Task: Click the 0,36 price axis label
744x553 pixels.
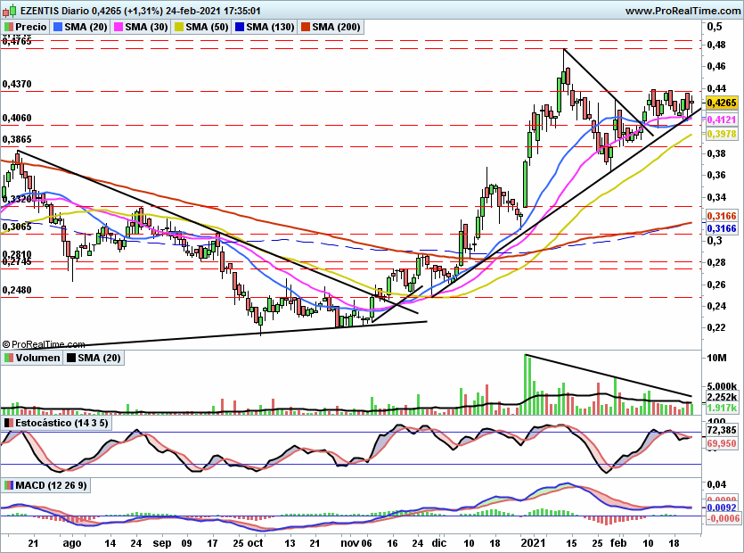Action: 716,176
